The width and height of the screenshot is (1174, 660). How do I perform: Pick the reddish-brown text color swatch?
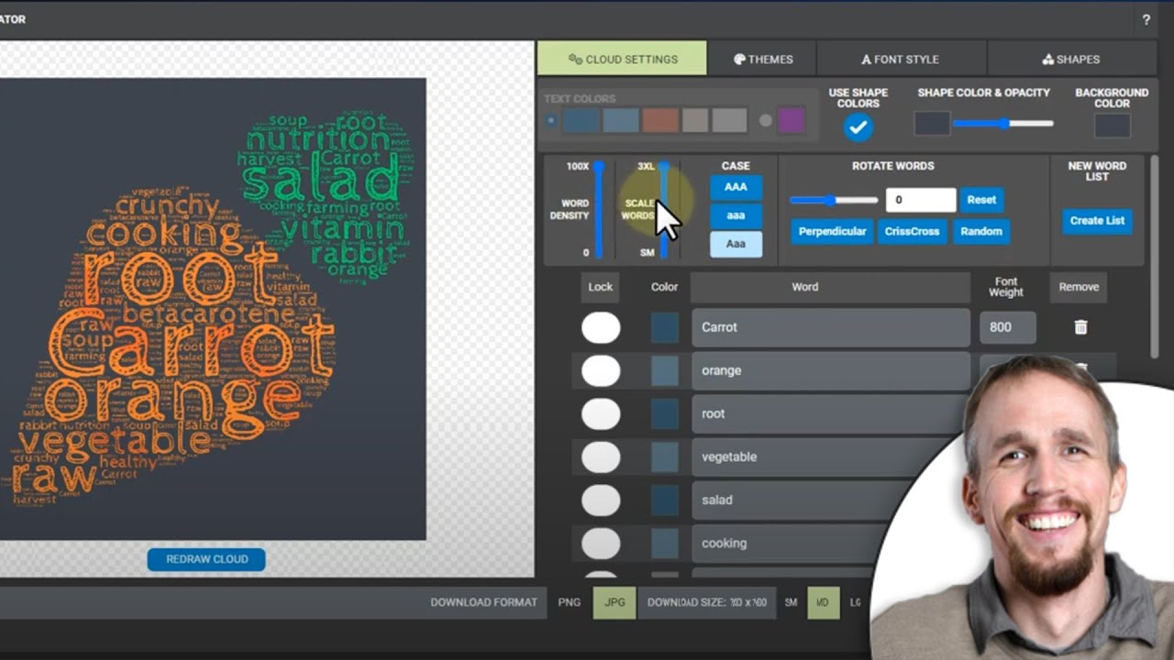pyautogui.click(x=660, y=120)
